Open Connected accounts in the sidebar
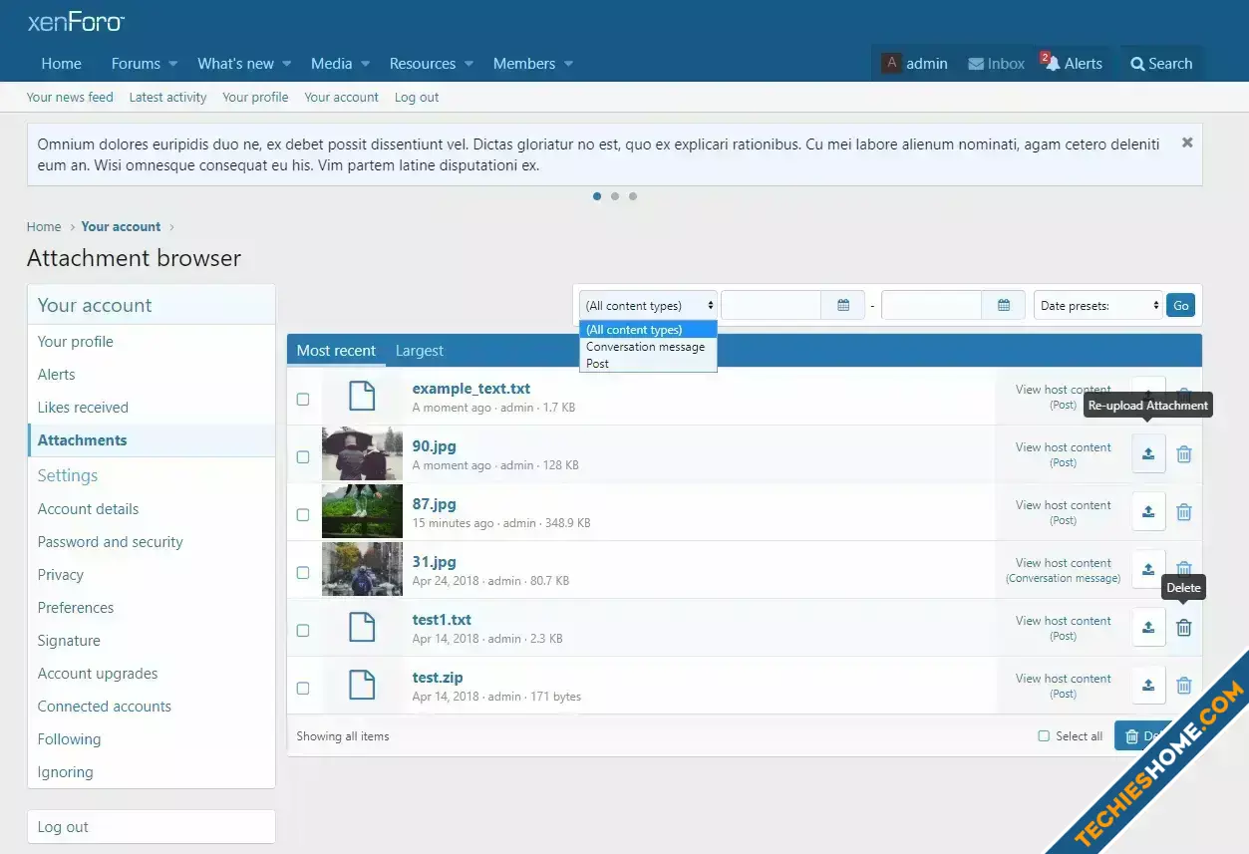This screenshot has width=1249, height=854. click(105, 707)
